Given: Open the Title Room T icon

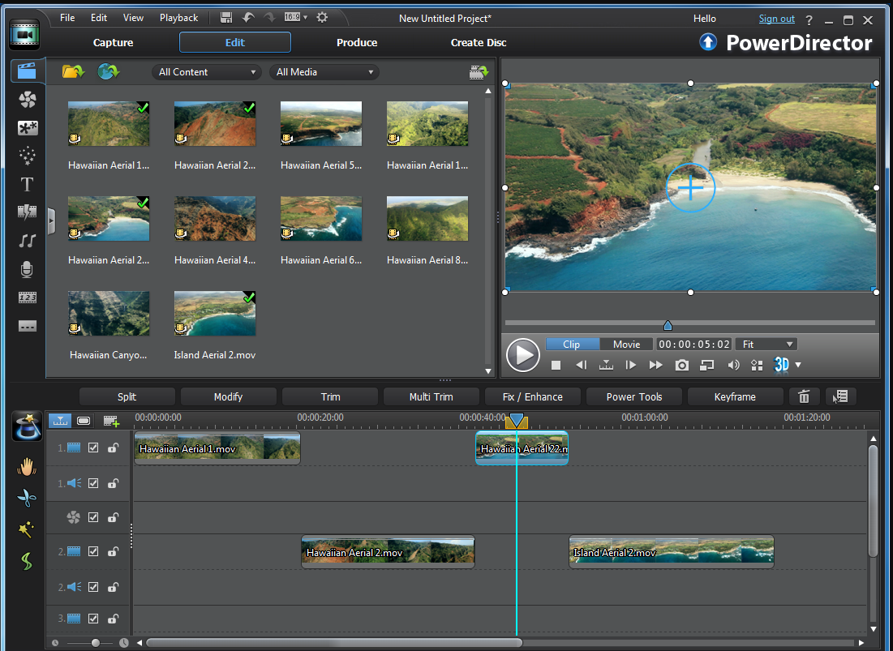Looking at the screenshot, I should pyautogui.click(x=27, y=184).
